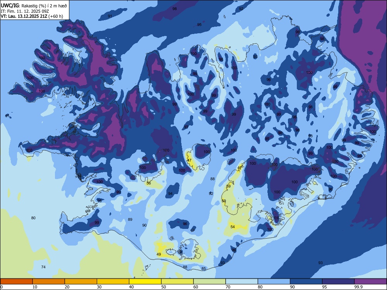Screen dimensions: 387x290
Task: Select the '56' humidity value on the map
Action: pos(149,183)
